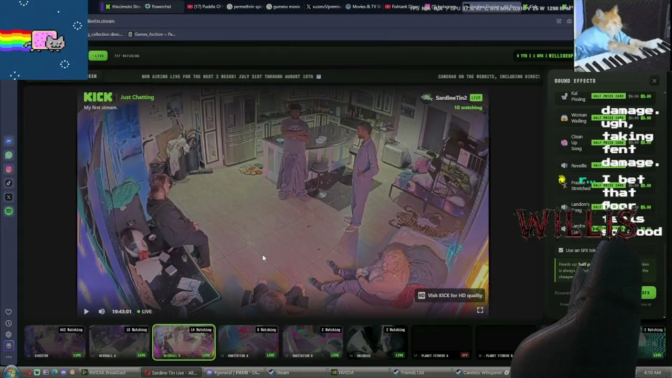The height and width of the screenshot is (378, 672).
Task: Switch to the Habitation A camera
Action: point(248,342)
